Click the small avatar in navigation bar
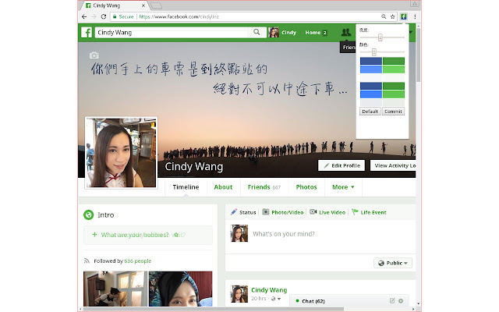Screen dimensions: 499x312 click(274, 33)
